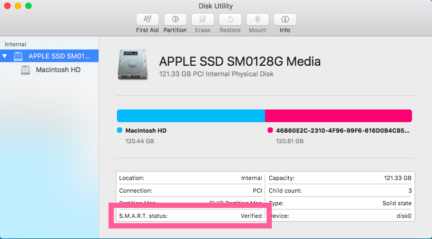Collapse the APPLE SSD disclosure triangle
Screen dimensions: 432x239
[5, 56]
